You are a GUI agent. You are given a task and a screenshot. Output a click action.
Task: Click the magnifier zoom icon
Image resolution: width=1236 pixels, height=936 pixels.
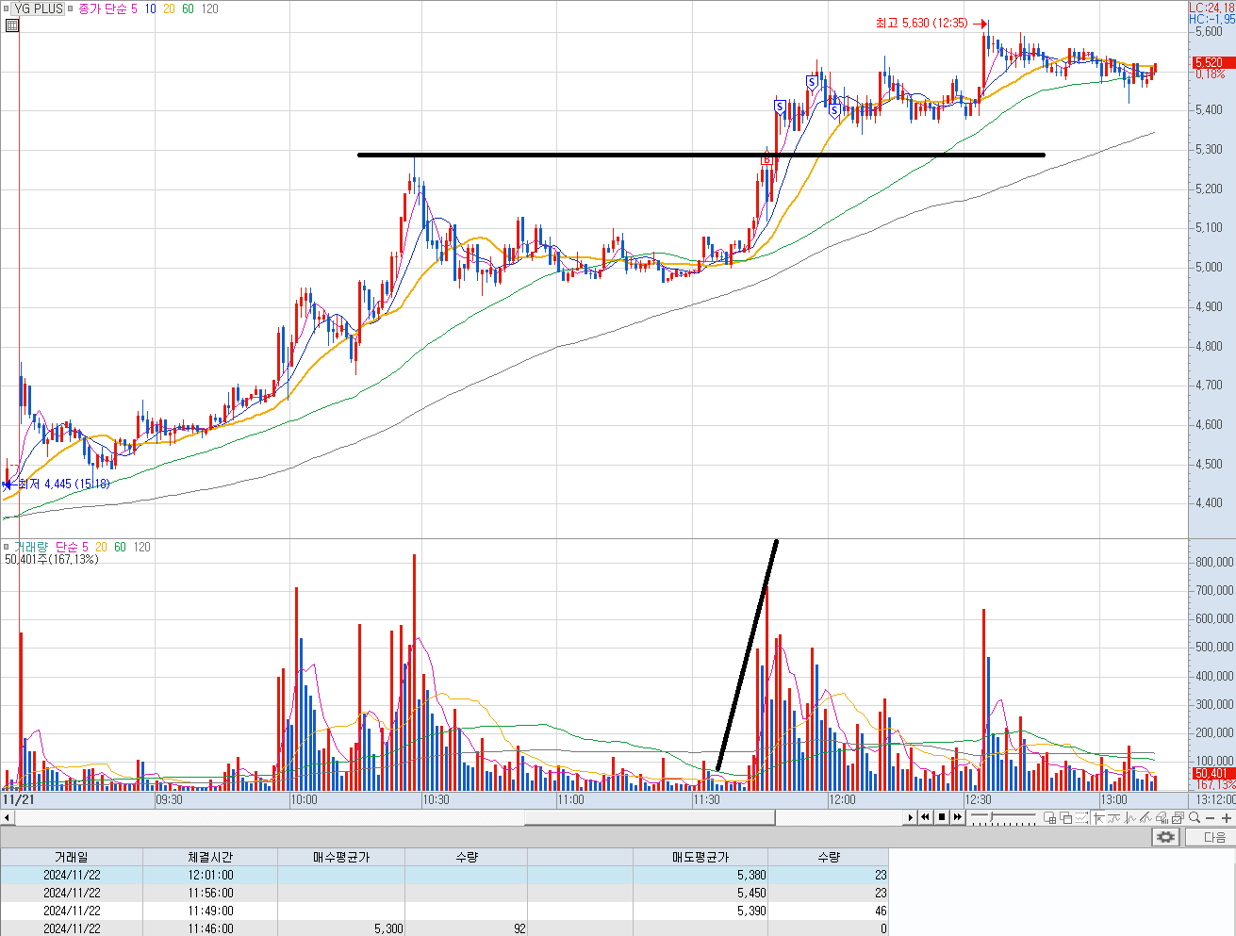(1194, 817)
